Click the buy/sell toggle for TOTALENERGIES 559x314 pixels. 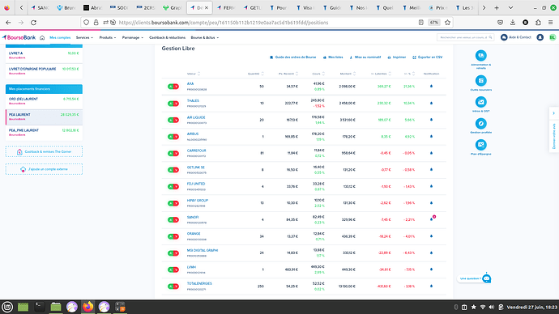click(x=173, y=286)
